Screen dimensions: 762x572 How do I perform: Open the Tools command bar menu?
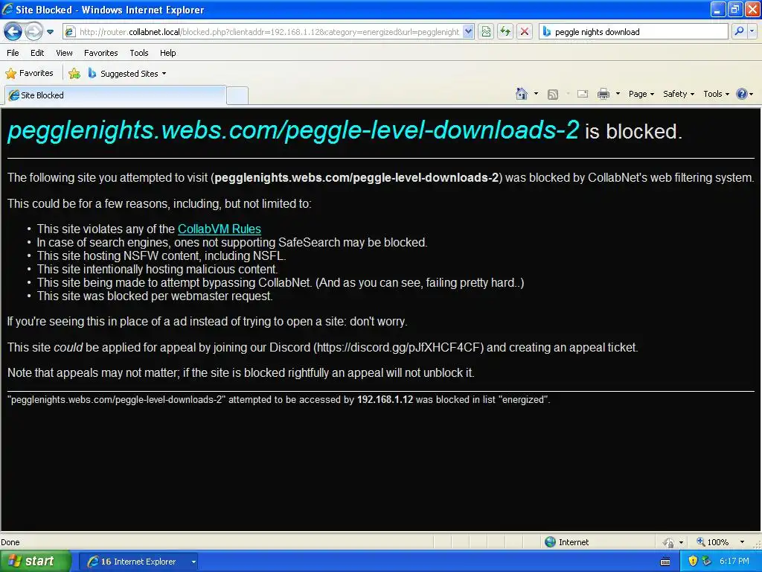click(x=717, y=94)
